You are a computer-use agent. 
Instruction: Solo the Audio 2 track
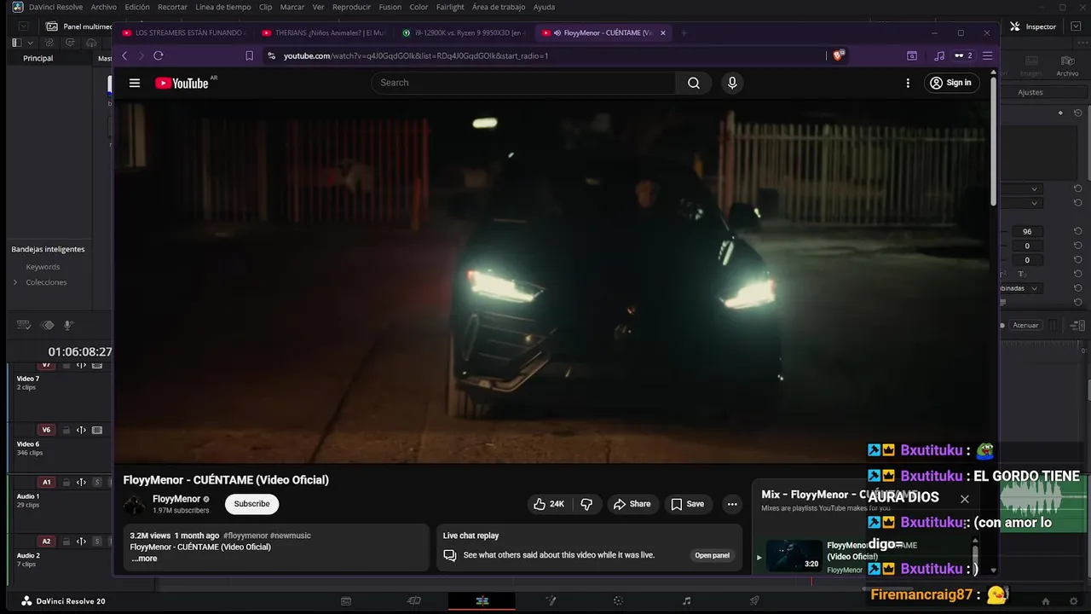coord(97,542)
